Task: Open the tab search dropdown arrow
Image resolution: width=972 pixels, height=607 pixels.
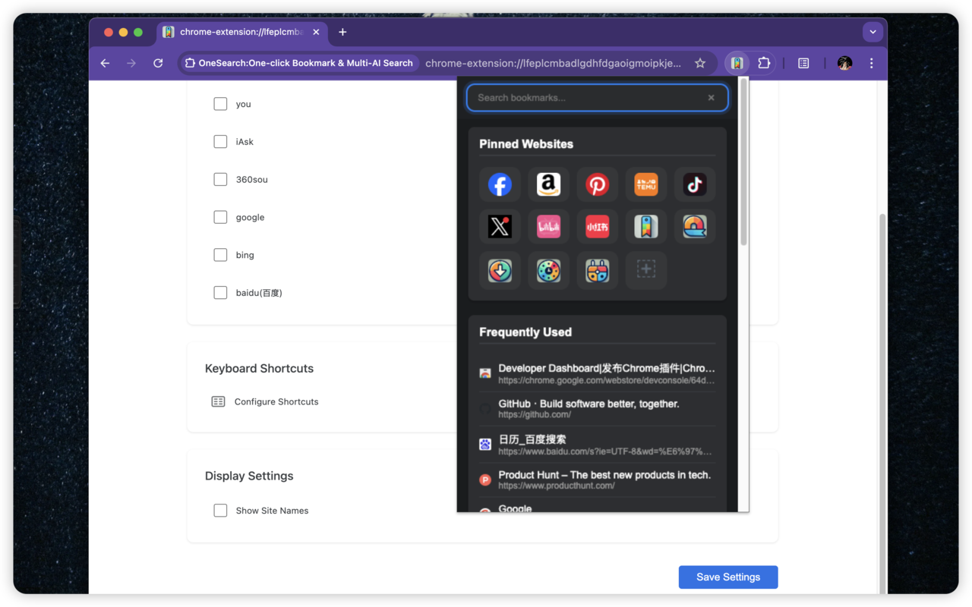Action: pos(873,32)
